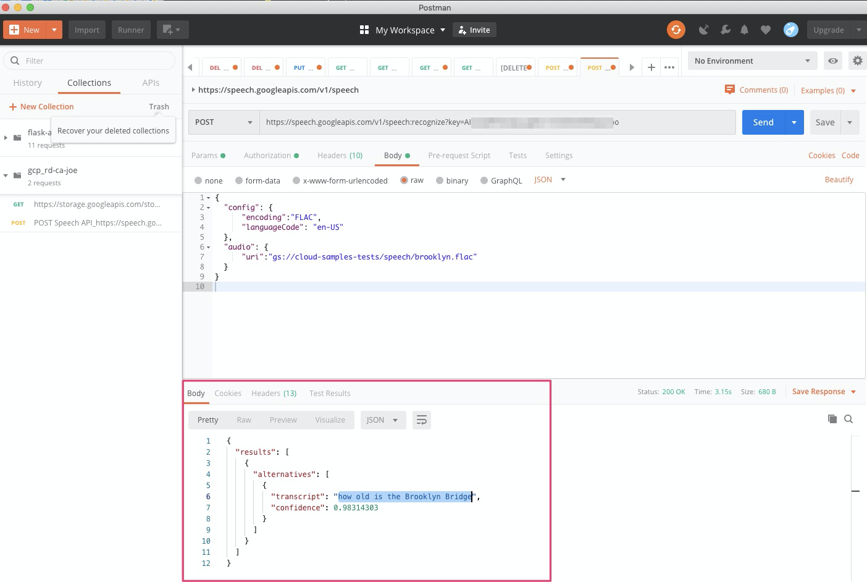Click the Invite button
The width and height of the screenshot is (867, 582).
click(474, 30)
